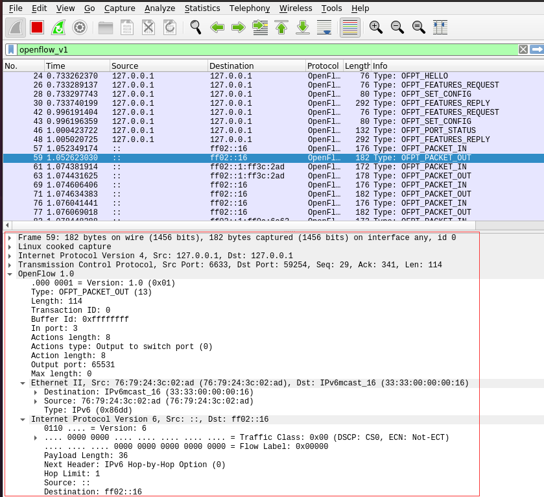This screenshot has height=497, width=544.
Task: Go to specified packet icon
Action: [260, 27]
